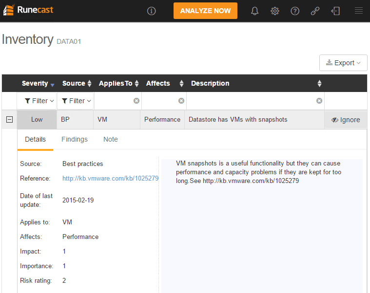Open the notifications bell icon

(254, 11)
